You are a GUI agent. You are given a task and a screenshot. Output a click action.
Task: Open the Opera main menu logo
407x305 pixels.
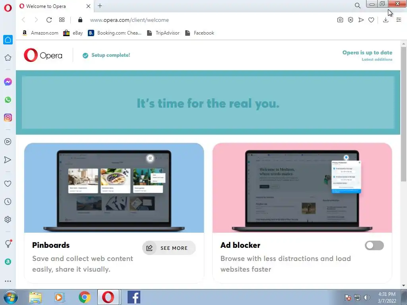pos(8,8)
